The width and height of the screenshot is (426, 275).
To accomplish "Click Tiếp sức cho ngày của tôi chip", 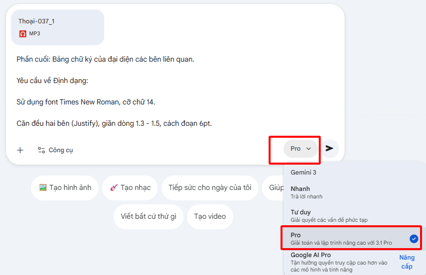I will pyautogui.click(x=210, y=187).
